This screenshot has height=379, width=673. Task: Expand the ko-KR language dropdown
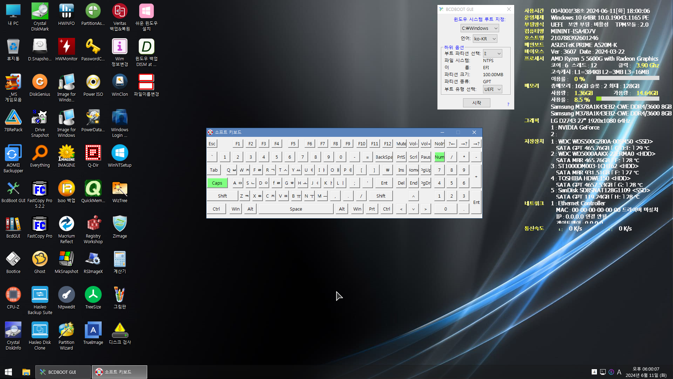pos(494,39)
